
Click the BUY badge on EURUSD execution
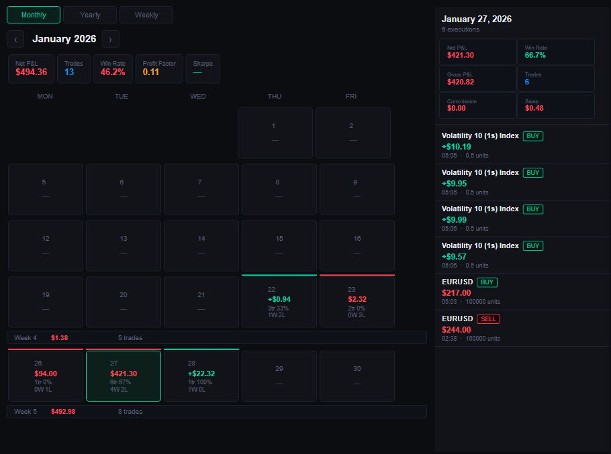point(487,282)
